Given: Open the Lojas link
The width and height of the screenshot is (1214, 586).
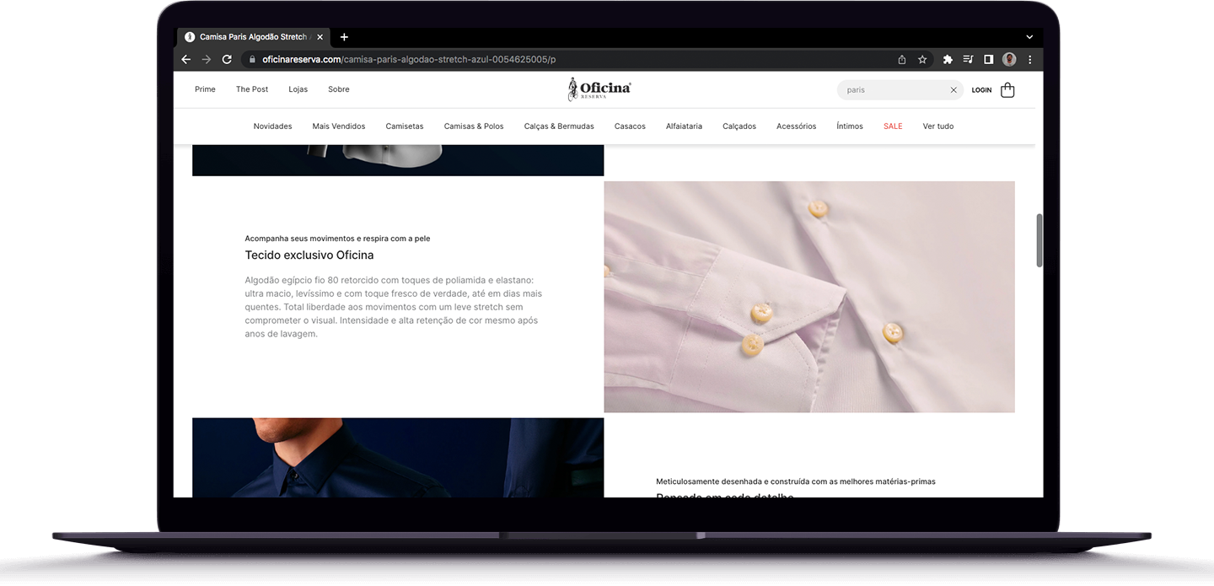Looking at the screenshot, I should click(x=298, y=89).
